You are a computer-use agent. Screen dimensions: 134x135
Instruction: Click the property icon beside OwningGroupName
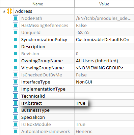tap(16, 61)
